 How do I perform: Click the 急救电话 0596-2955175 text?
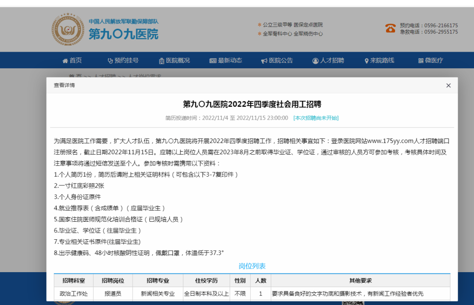coord(429,32)
